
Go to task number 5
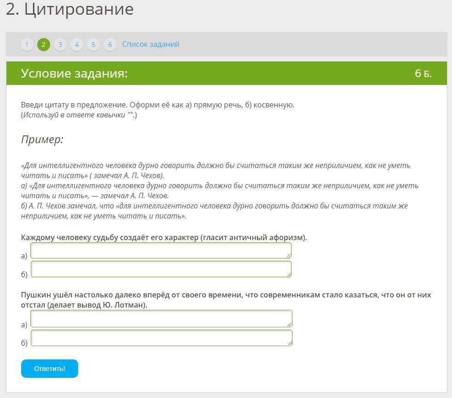[x=93, y=45]
